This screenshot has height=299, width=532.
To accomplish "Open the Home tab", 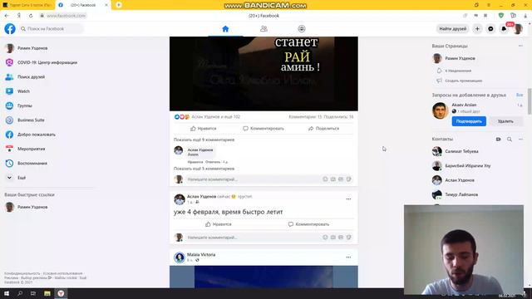I will pyautogui.click(x=225, y=29).
